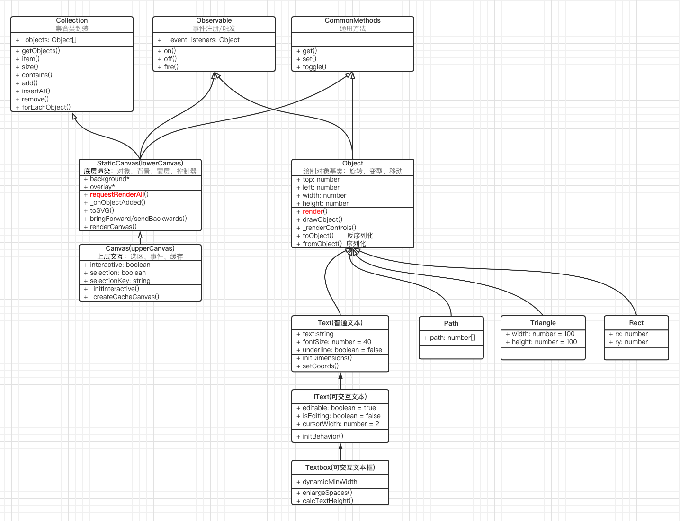Click the Path class title
The image size is (680, 521).
451,323
